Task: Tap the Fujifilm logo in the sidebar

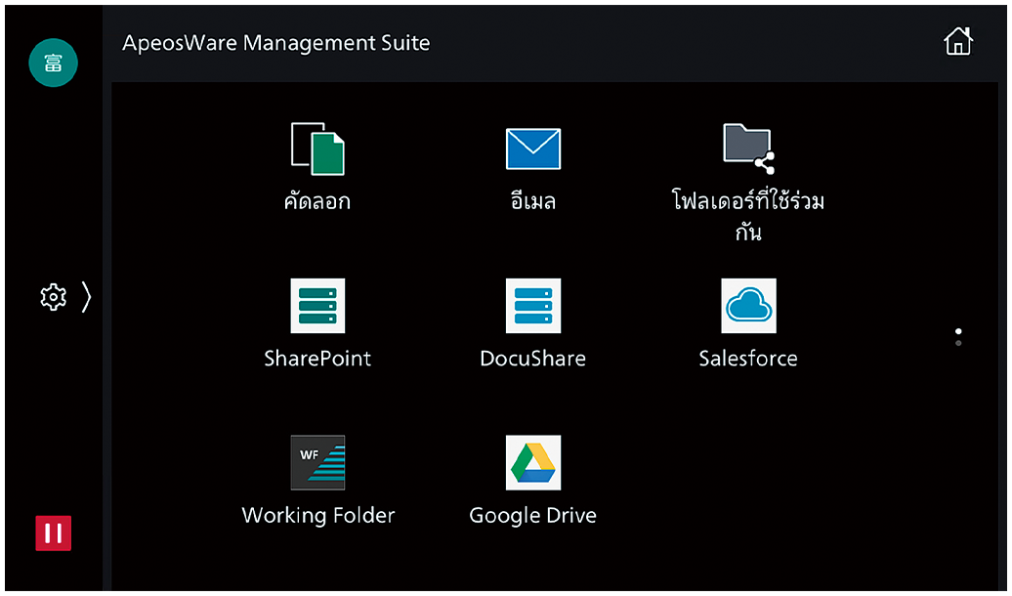Action: coord(53,63)
